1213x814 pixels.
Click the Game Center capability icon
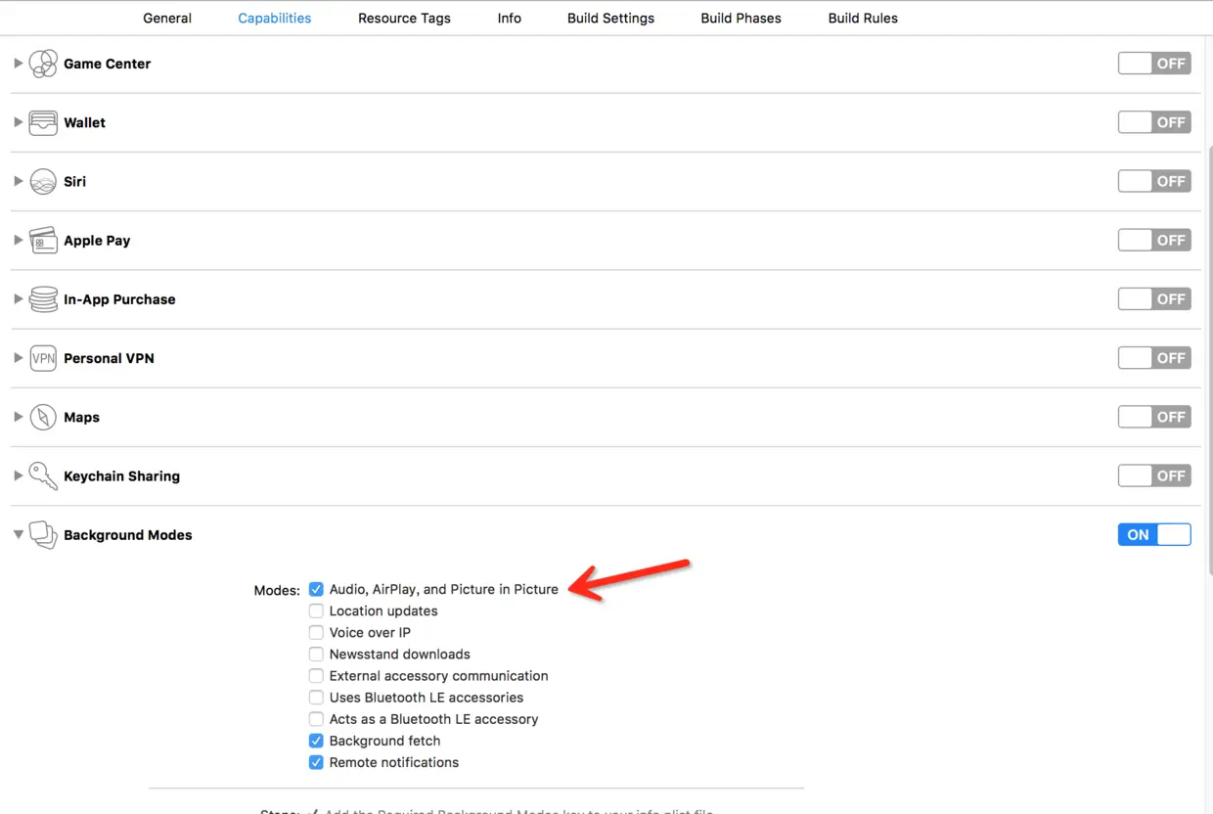coord(43,64)
